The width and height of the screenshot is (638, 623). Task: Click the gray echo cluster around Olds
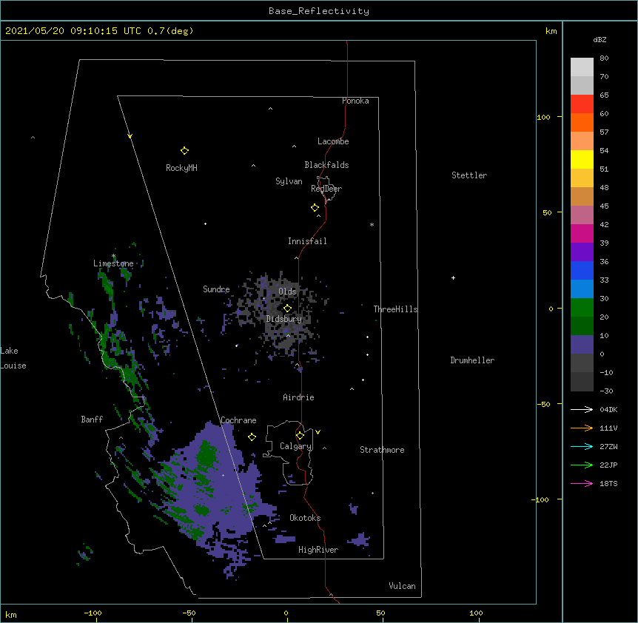281,315
